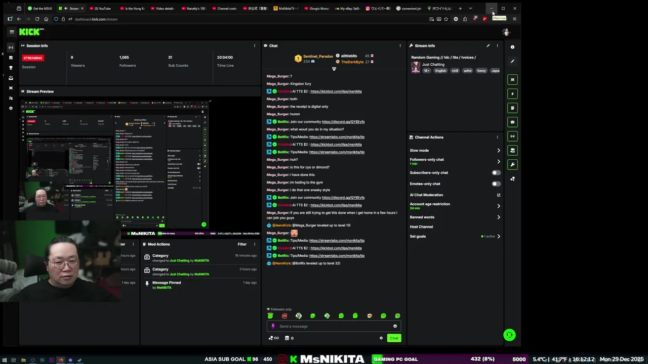The height and width of the screenshot is (364, 648).
Task: Open Chat panel three-dot menu
Action: pos(400,45)
